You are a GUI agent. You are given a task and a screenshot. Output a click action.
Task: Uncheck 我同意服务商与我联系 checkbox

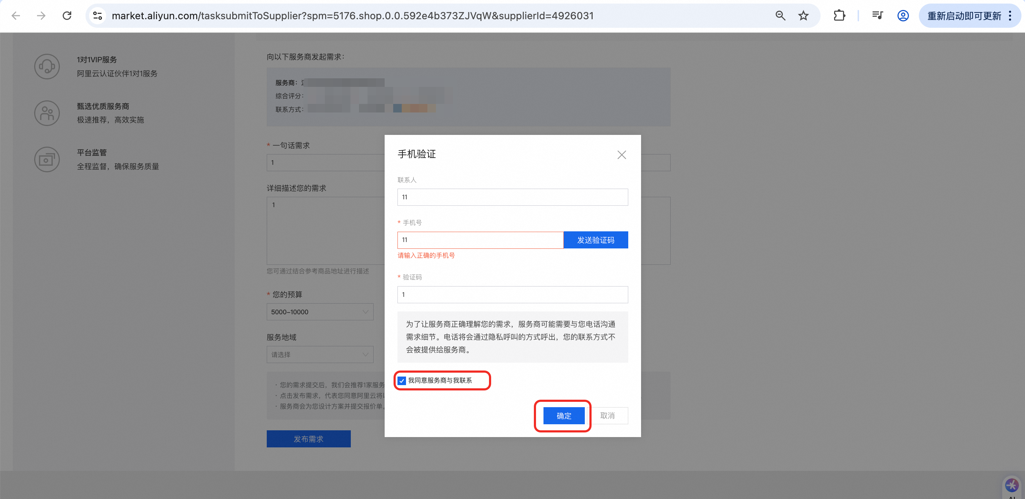click(402, 380)
